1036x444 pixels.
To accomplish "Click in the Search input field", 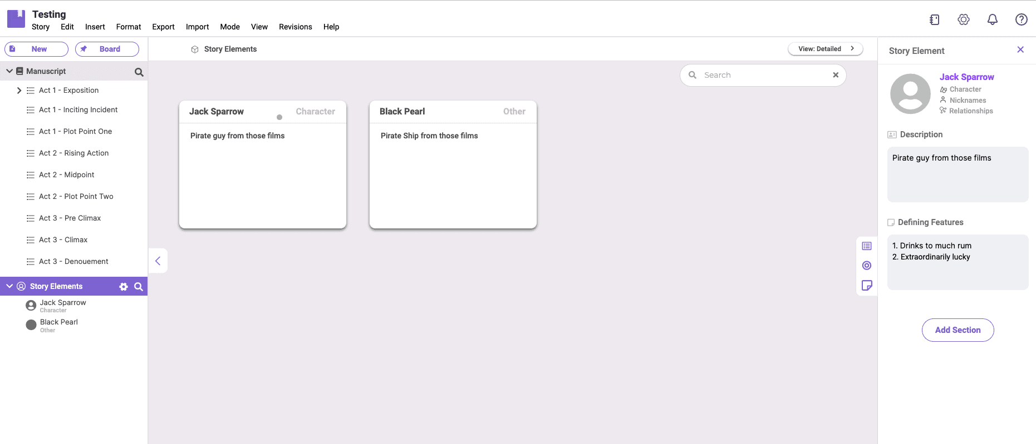I will tap(763, 75).
